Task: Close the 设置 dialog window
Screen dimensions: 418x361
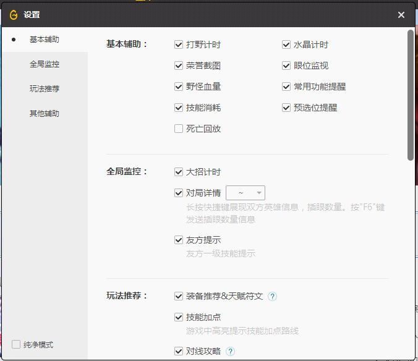Action: pyautogui.click(x=401, y=15)
